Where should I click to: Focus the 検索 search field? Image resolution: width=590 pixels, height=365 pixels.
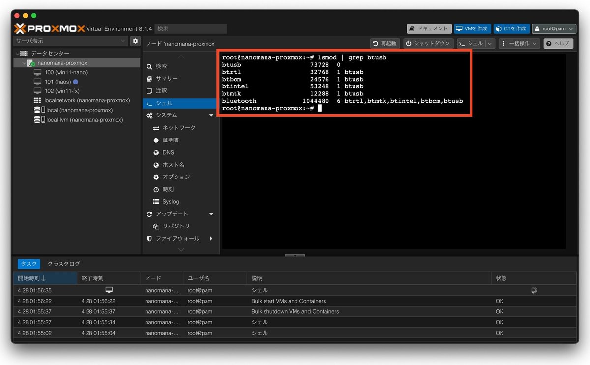point(191,28)
